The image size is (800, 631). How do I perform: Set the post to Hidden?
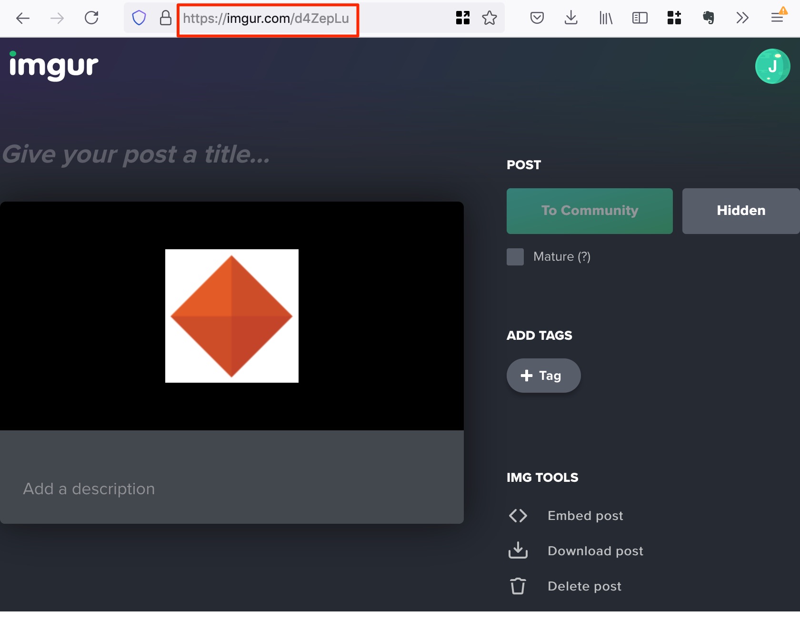click(740, 211)
